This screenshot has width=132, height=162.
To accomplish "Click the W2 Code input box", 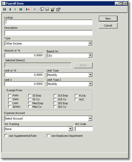I will [x=84, y=129].
